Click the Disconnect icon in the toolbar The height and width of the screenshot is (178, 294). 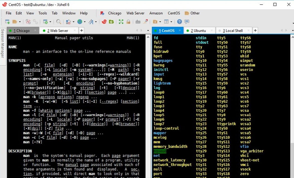pos(28,22)
